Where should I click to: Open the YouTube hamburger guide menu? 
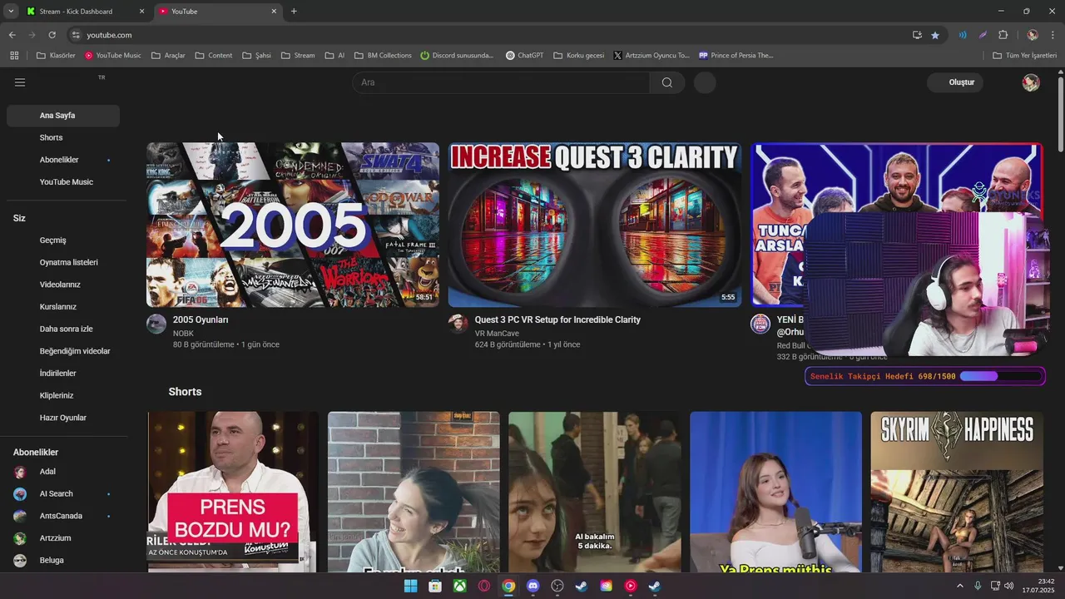tap(20, 82)
